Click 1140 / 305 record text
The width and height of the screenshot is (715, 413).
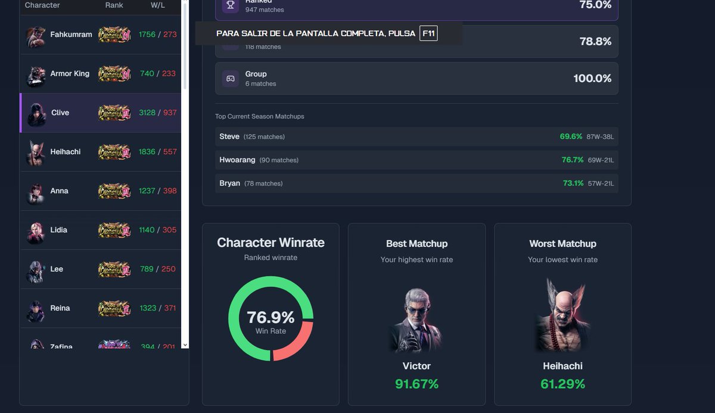click(158, 230)
